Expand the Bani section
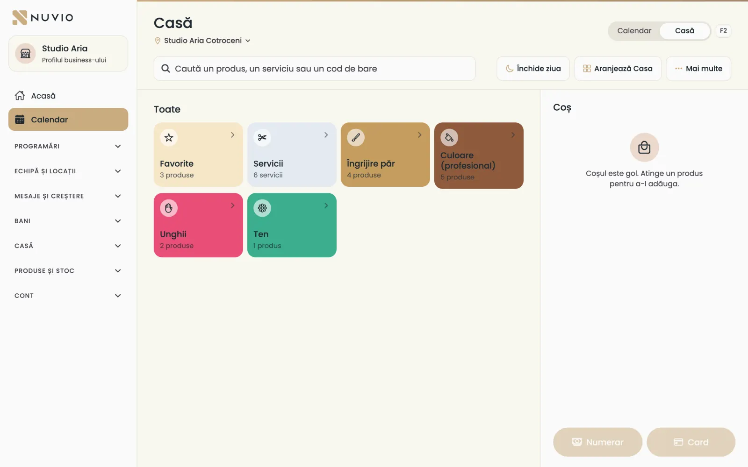 [x=68, y=221]
